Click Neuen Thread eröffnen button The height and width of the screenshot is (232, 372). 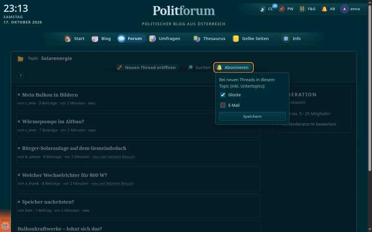click(x=146, y=68)
